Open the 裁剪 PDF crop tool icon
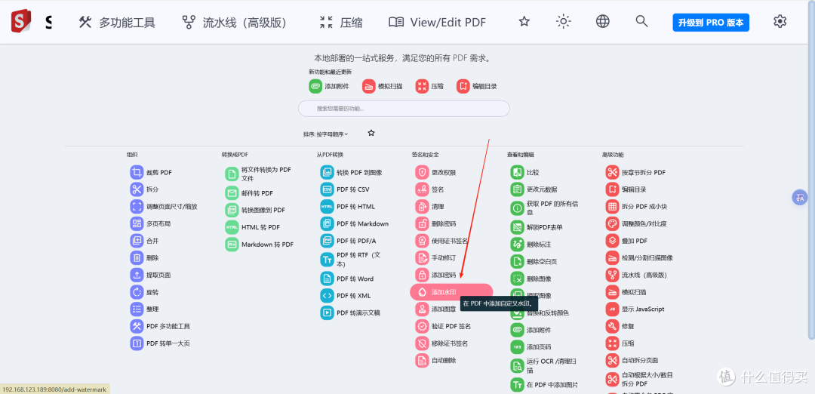The image size is (815, 394). click(x=137, y=172)
